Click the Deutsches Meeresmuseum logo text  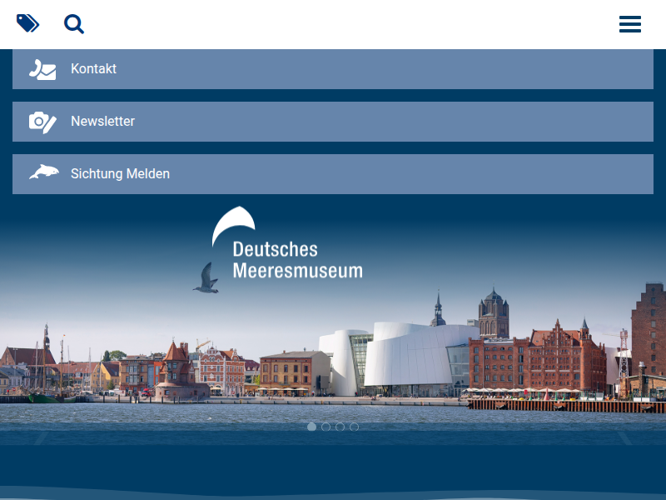click(297, 260)
